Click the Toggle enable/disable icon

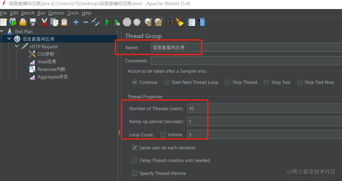[96, 22]
